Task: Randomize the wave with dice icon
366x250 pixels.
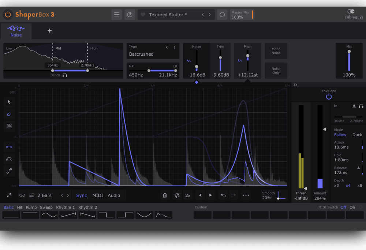Action: [177, 195]
